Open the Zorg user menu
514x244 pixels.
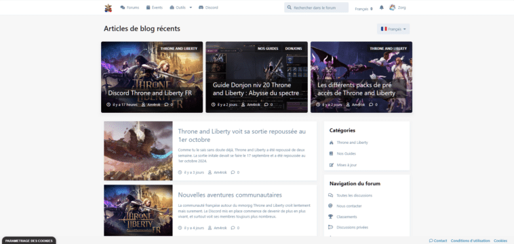click(x=397, y=7)
